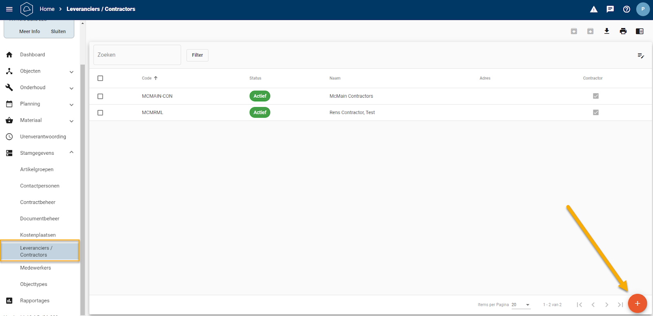Screen dimensions: 653x316
Task: Expand the Objecten menu section
Action: (71, 72)
